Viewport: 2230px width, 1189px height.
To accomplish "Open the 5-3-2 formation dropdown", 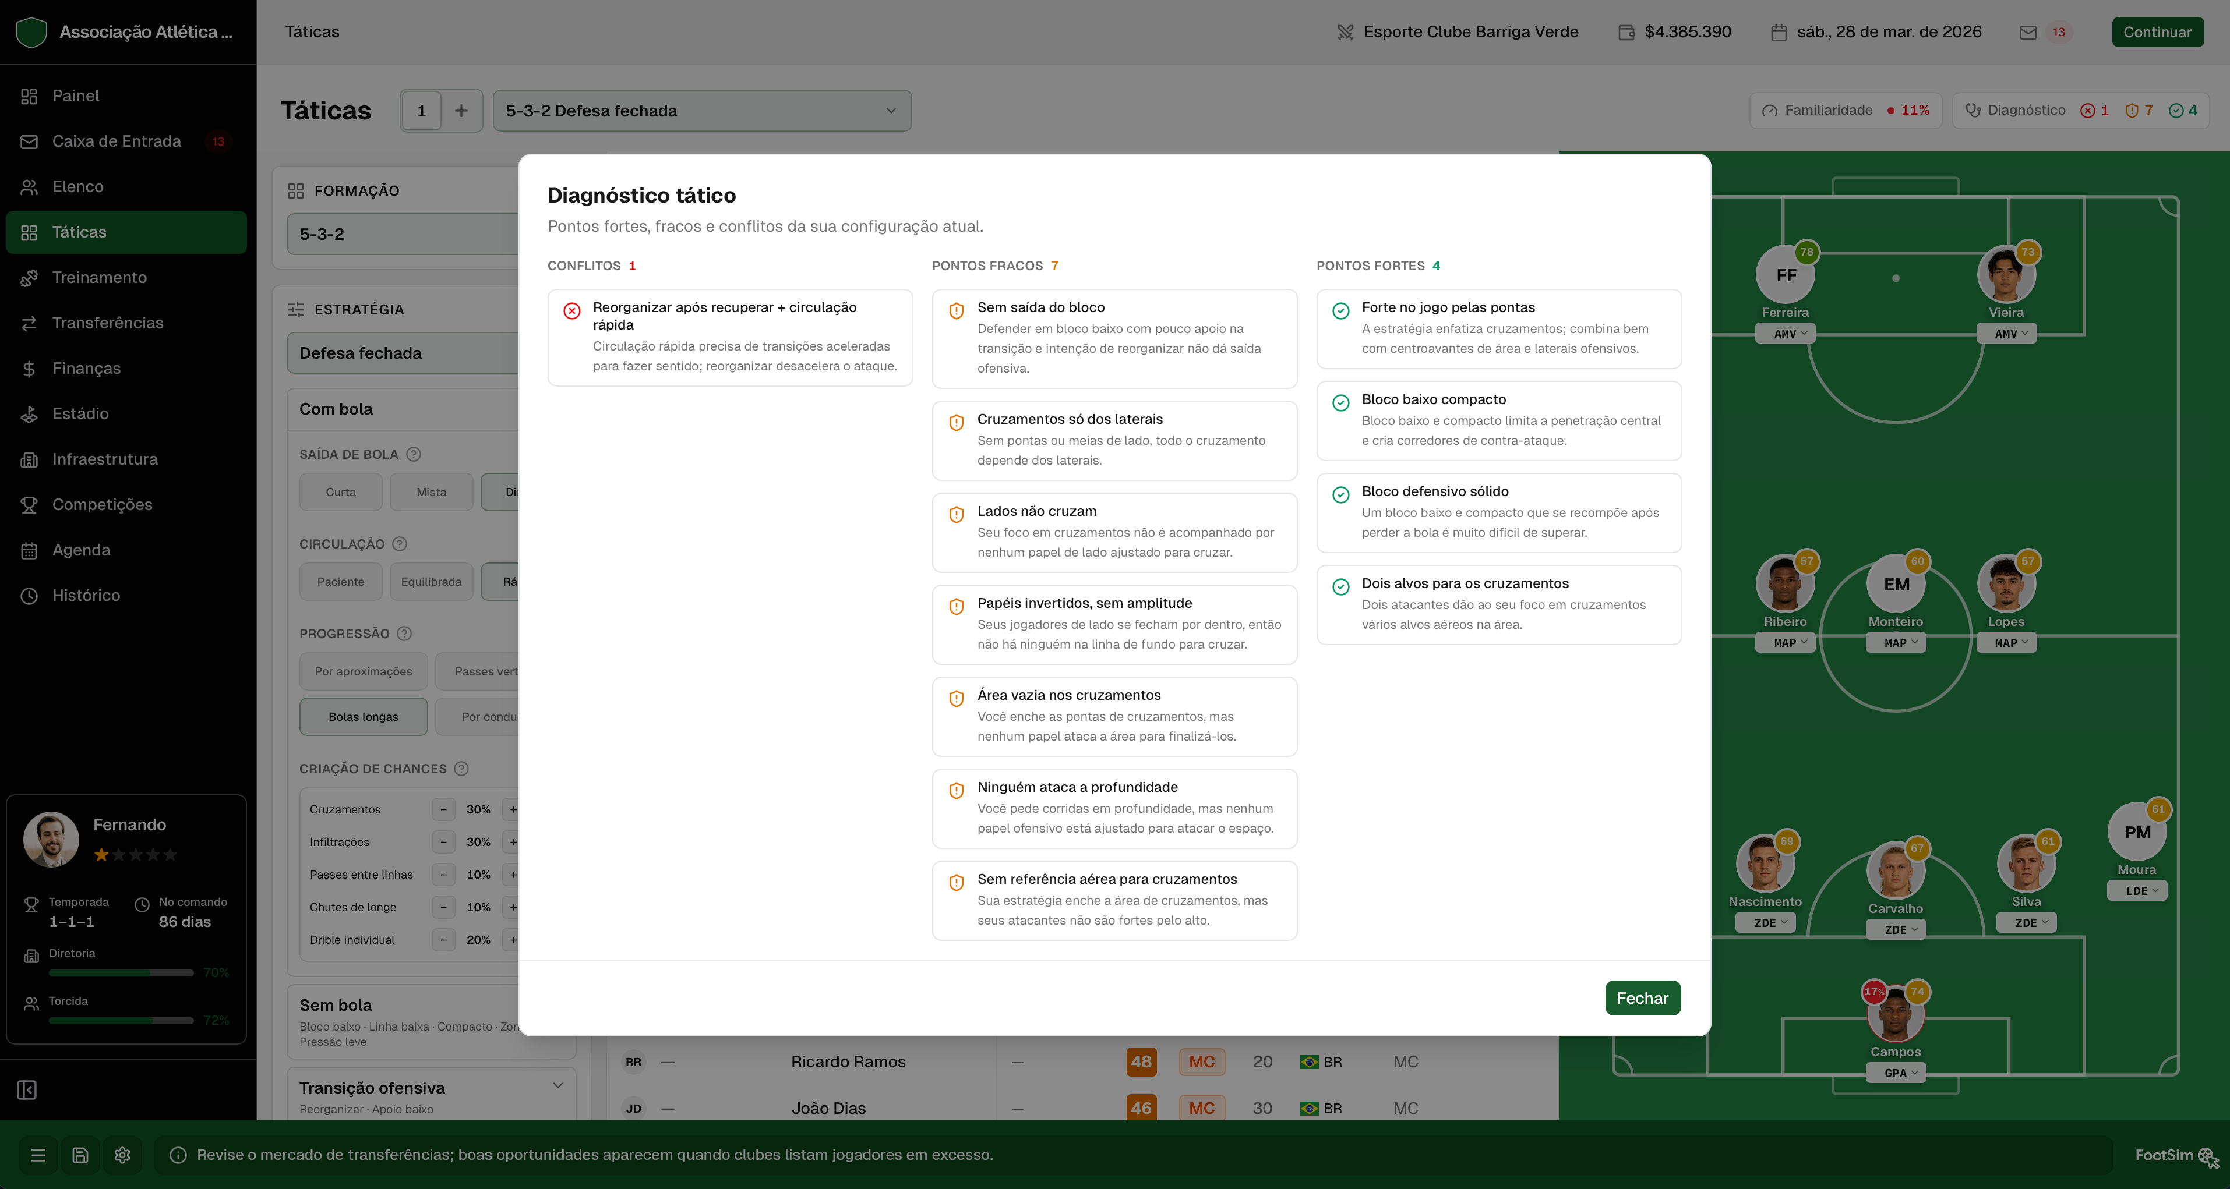I will [x=403, y=233].
